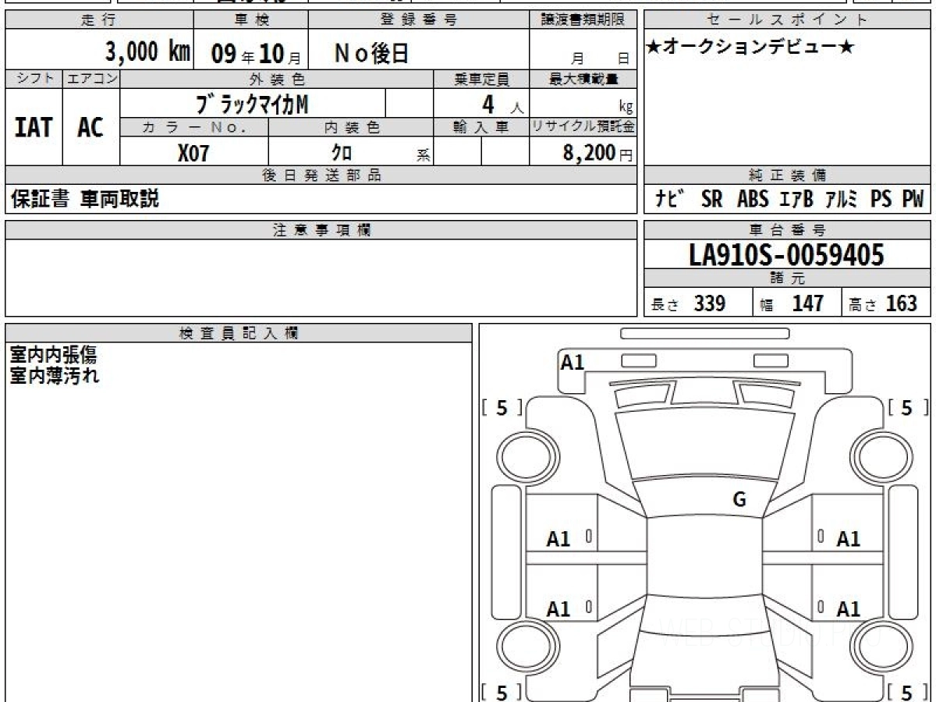
Task: Select the text 保証書 車両取説
Action: (84, 200)
